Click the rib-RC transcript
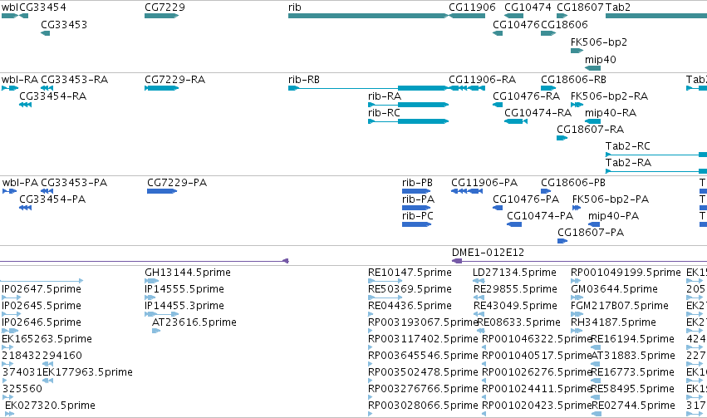 (x=409, y=121)
